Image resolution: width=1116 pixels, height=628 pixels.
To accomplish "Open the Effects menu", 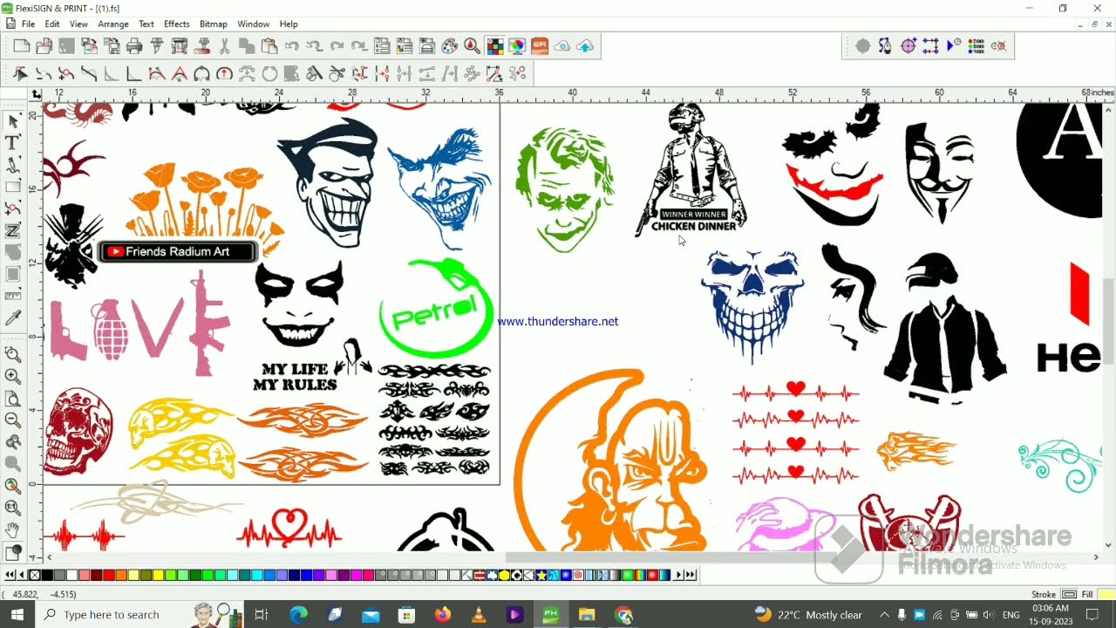I will tap(176, 24).
